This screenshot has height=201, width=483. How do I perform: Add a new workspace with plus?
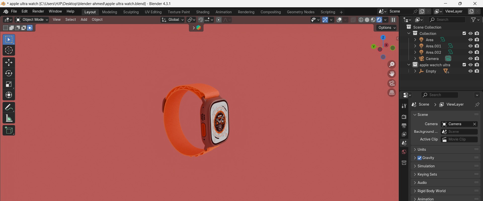[341, 12]
